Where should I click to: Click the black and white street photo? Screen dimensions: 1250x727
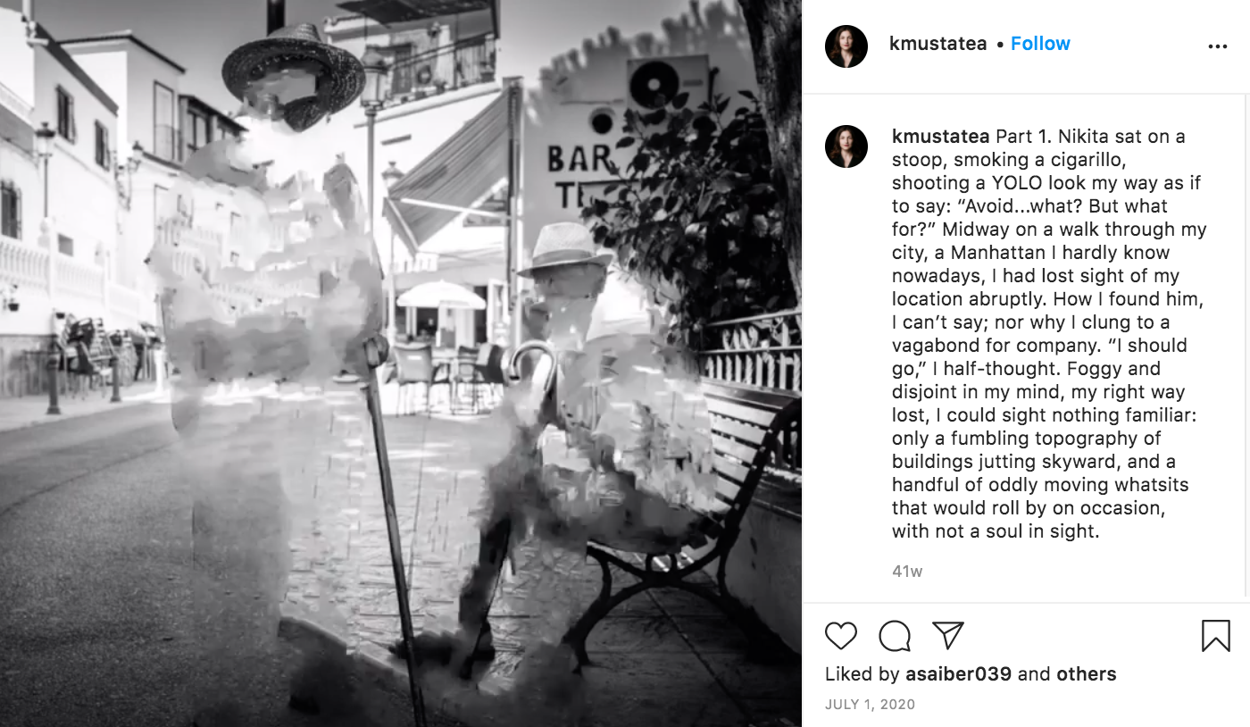point(401,363)
